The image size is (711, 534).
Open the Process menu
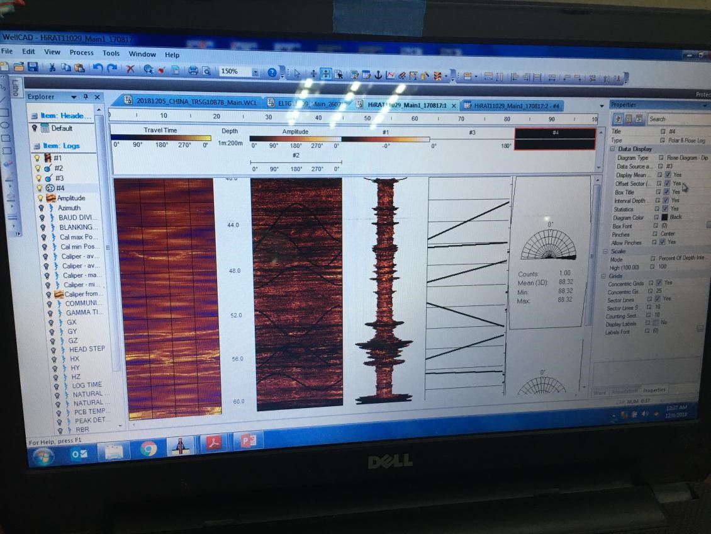click(x=81, y=53)
